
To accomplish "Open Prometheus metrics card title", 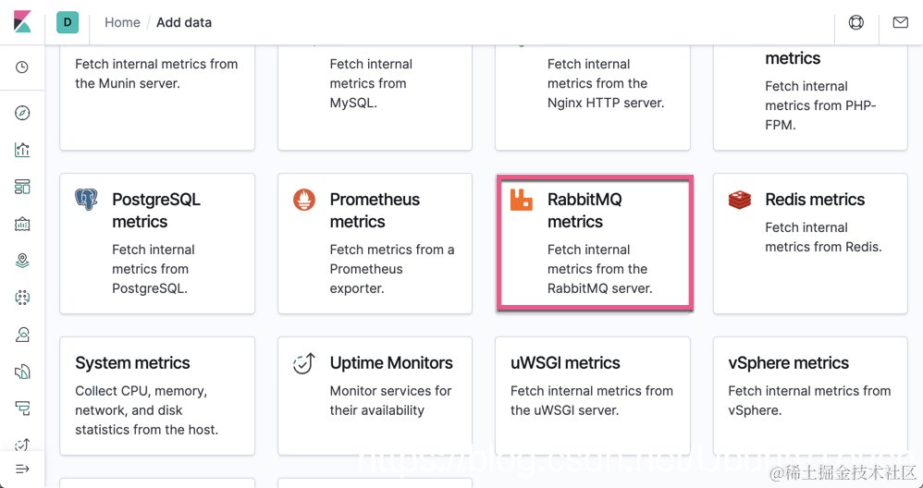I will point(375,211).
